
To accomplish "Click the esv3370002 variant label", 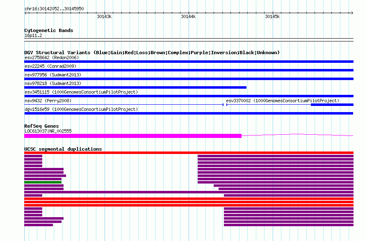I will (283, 101).
